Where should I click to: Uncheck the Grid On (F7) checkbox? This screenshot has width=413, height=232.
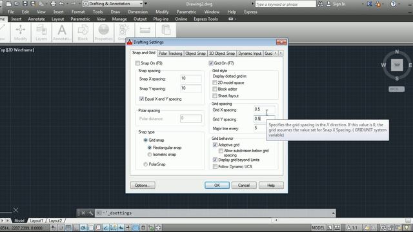click(211, 63)
